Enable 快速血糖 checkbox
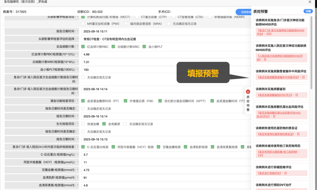The width and height of the screenshot is (317, 190). [x=83, y=124]
